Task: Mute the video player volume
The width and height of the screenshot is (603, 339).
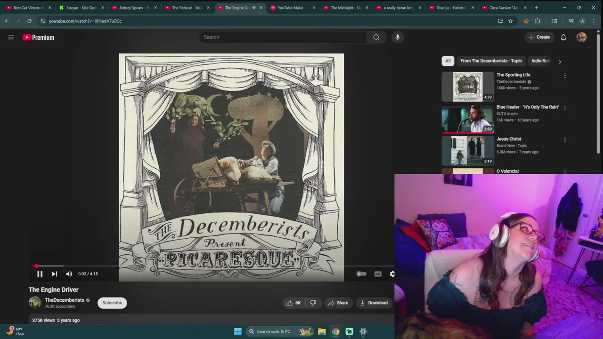Action: 69,274
